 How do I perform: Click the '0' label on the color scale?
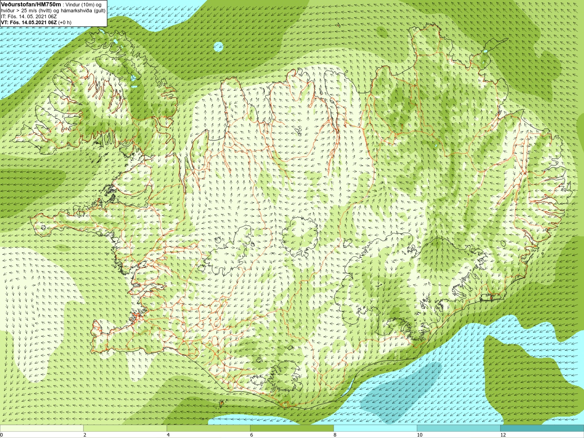tap(2, 435)
